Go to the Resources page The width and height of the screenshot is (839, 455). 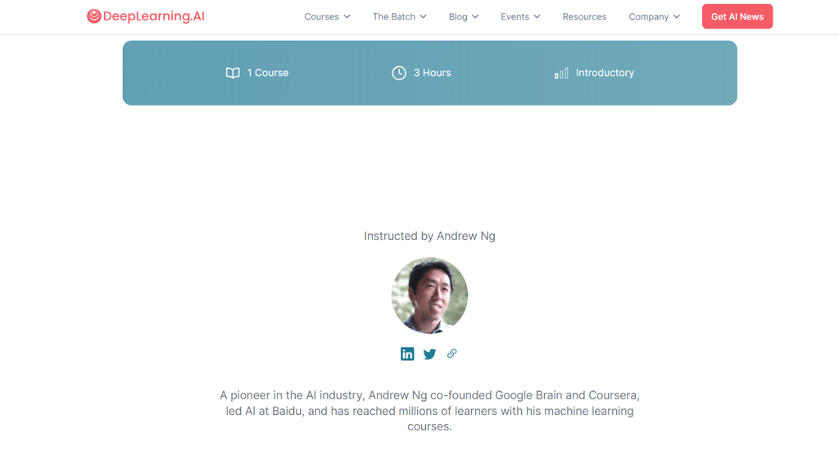coord(584,16)
